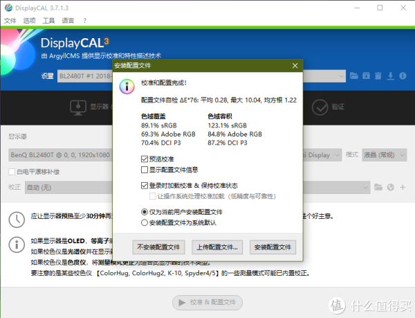This screenshot has height=318, width=415.
Task: Click the clock warm-up hint icon
Action: 17,220
